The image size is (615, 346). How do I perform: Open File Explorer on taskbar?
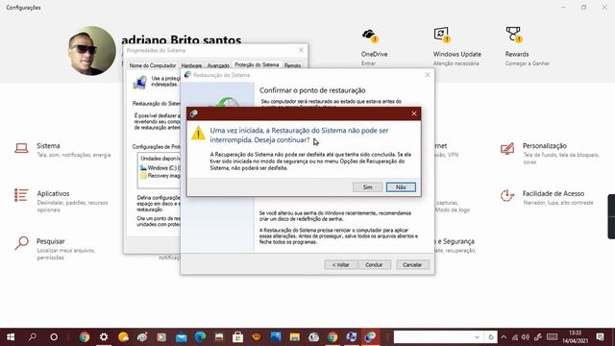click(x=294, y=337)
